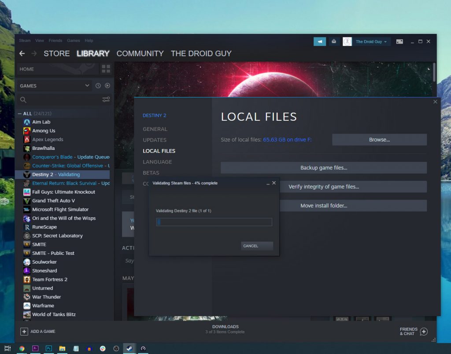The width and height of the screenshot is (451, 354).
Task: Open the Steam menu
Action: click(25, 41)
